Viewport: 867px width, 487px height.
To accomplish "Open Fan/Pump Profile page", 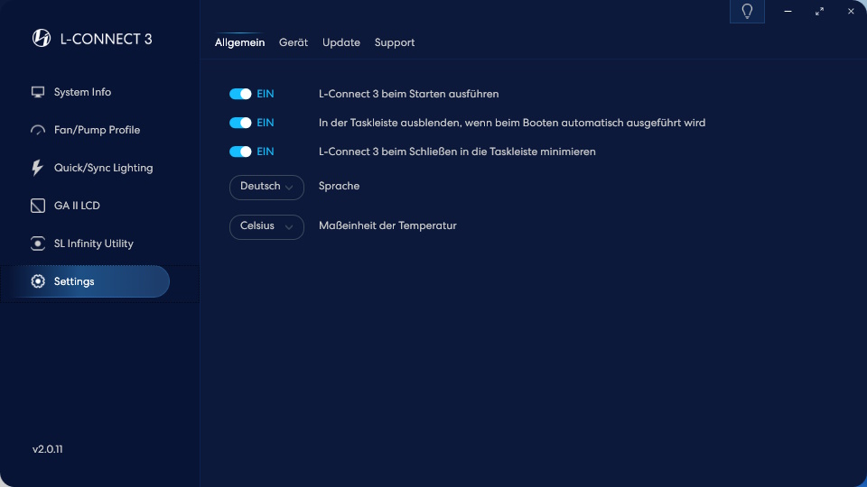I will (97, 130).
